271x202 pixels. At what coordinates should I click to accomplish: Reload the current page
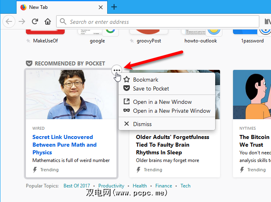[35, 21]
